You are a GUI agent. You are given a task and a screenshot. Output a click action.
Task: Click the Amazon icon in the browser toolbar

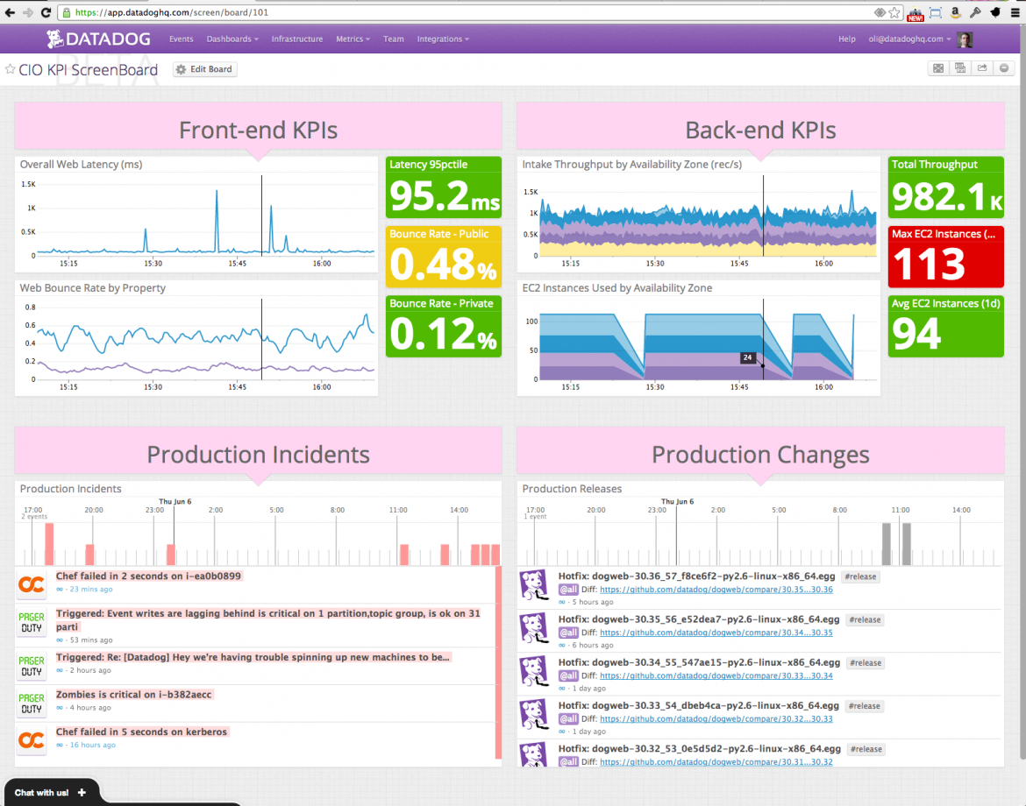tap(955, 13)
